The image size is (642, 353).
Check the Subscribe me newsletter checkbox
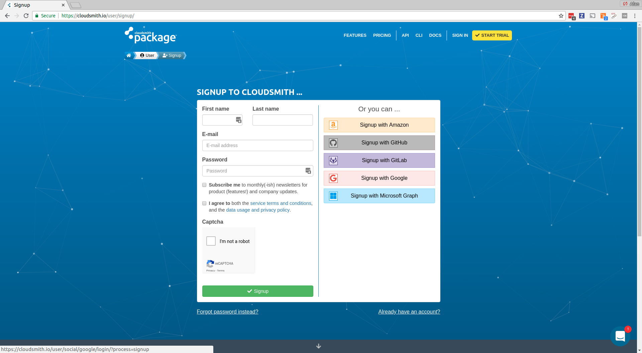204,185
